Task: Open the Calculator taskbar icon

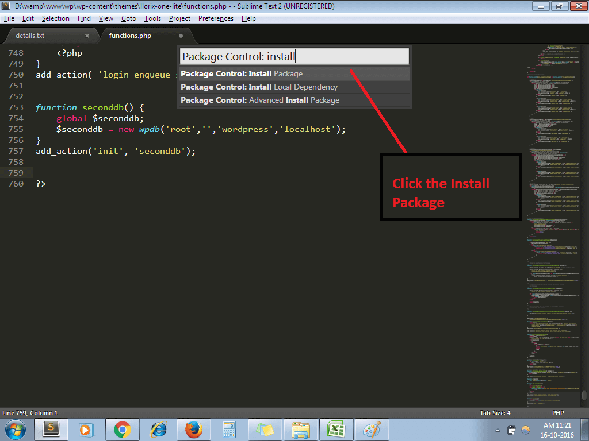Action: (x=229, y=430)
